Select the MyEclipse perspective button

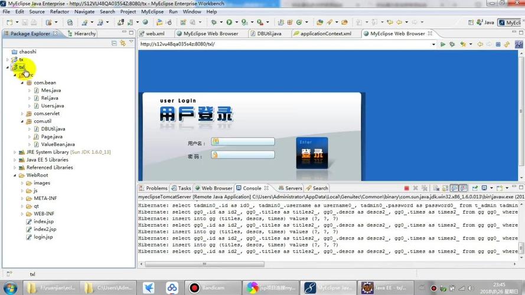tap(510, 22)
